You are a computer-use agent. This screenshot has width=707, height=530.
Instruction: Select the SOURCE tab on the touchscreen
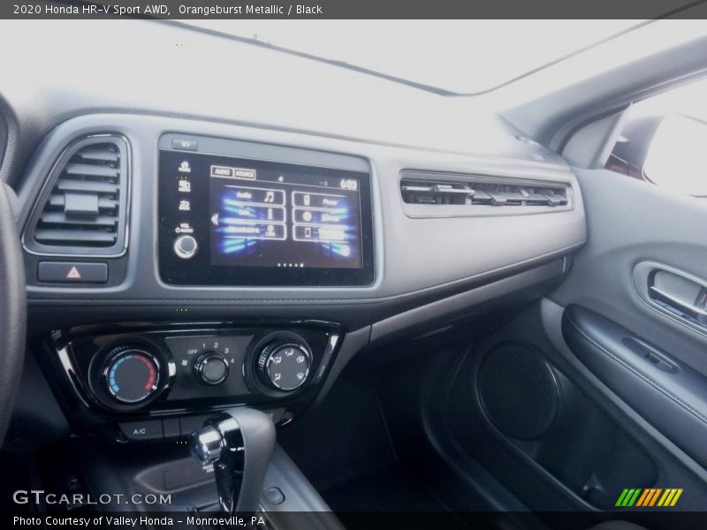coord(244,174)
